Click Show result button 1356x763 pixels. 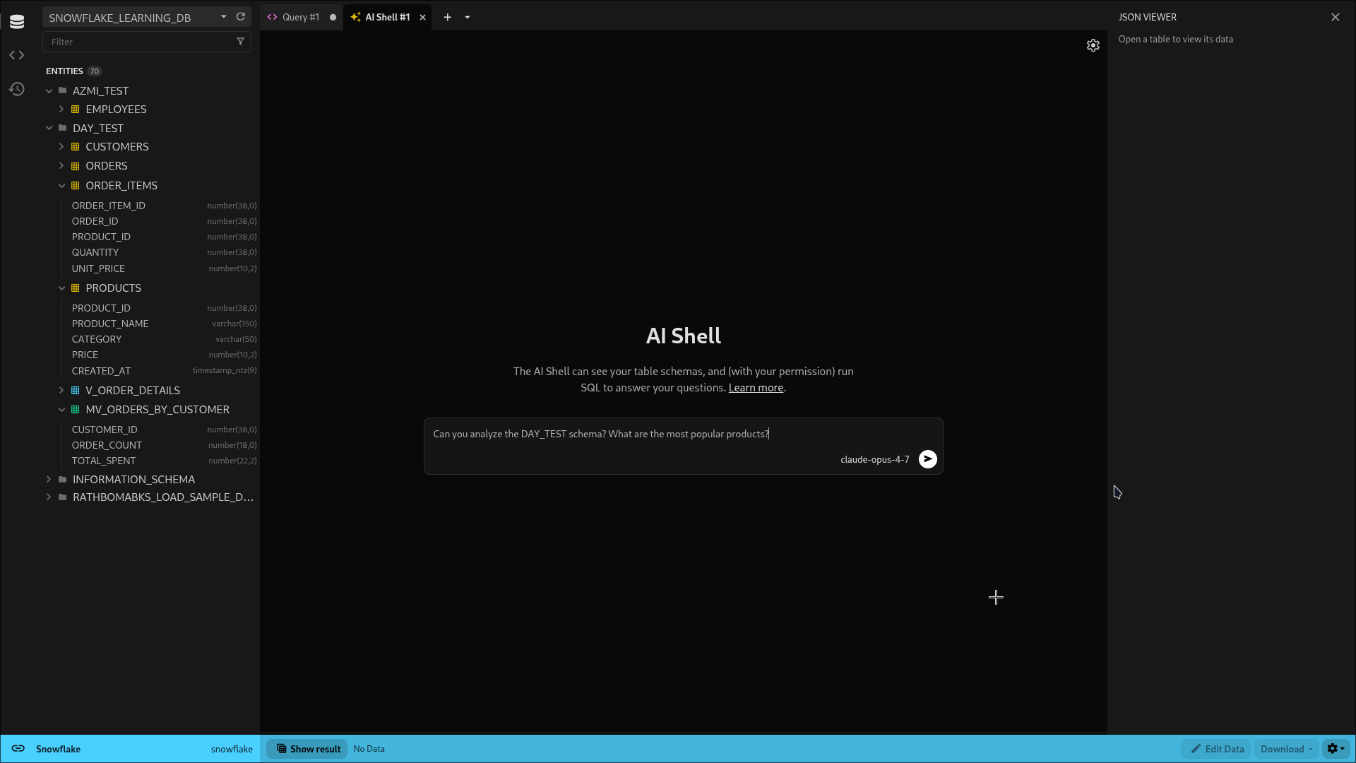pos(308,749)
